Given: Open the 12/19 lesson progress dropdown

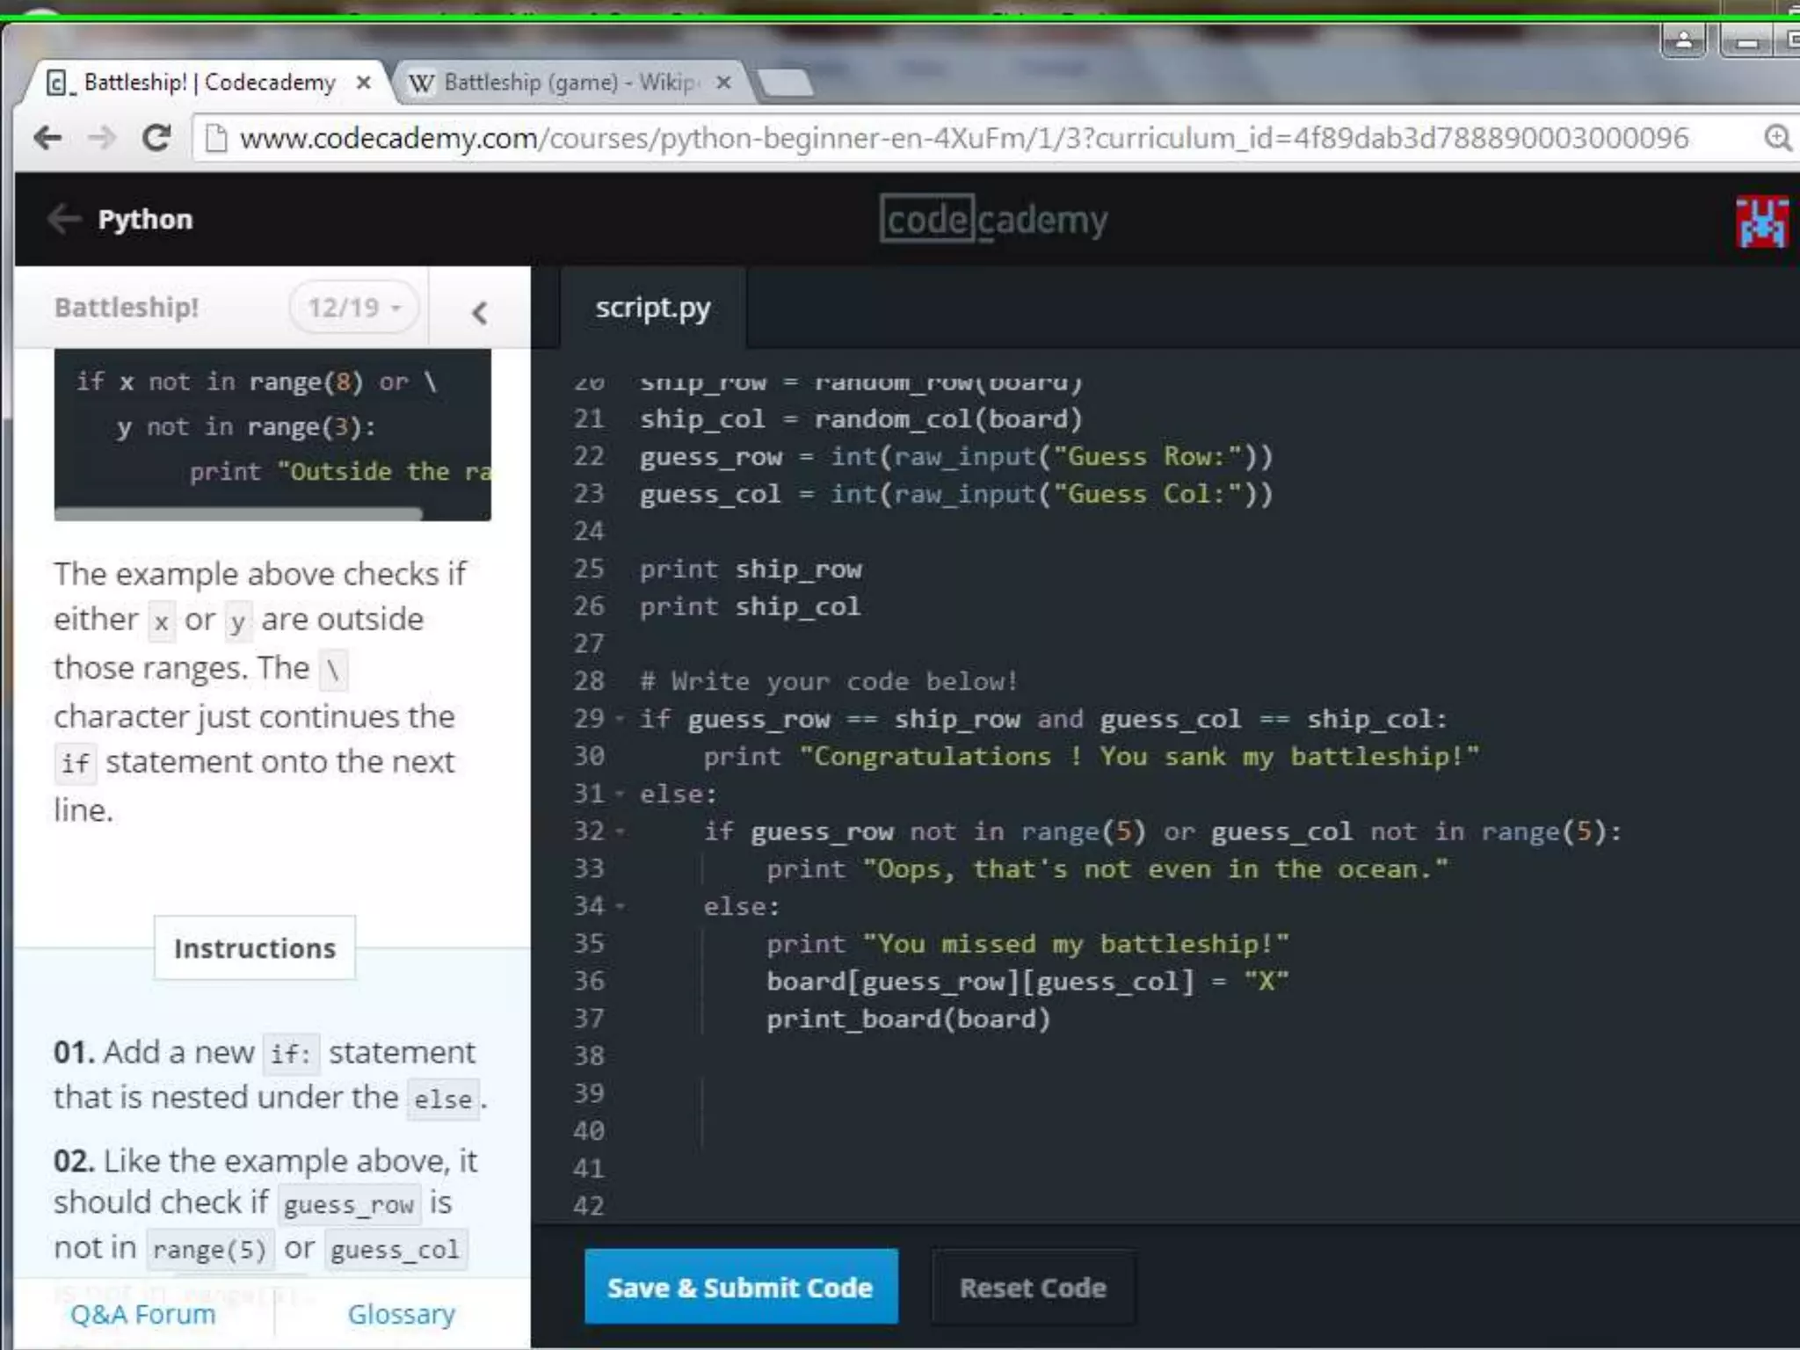Looking at the screenshot, I should [353, 308].
